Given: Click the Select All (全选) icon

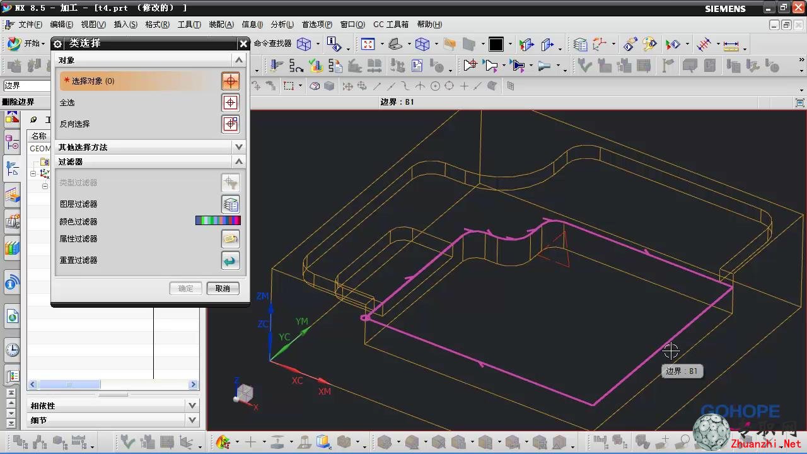Looking at the screenshot, I should coord(231,102).
